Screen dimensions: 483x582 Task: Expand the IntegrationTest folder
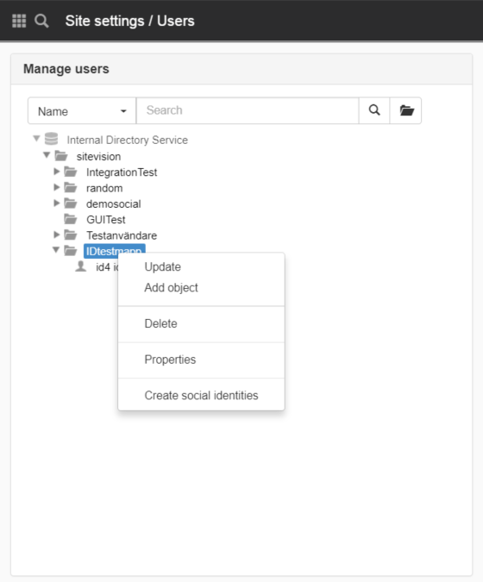(56, 172)
